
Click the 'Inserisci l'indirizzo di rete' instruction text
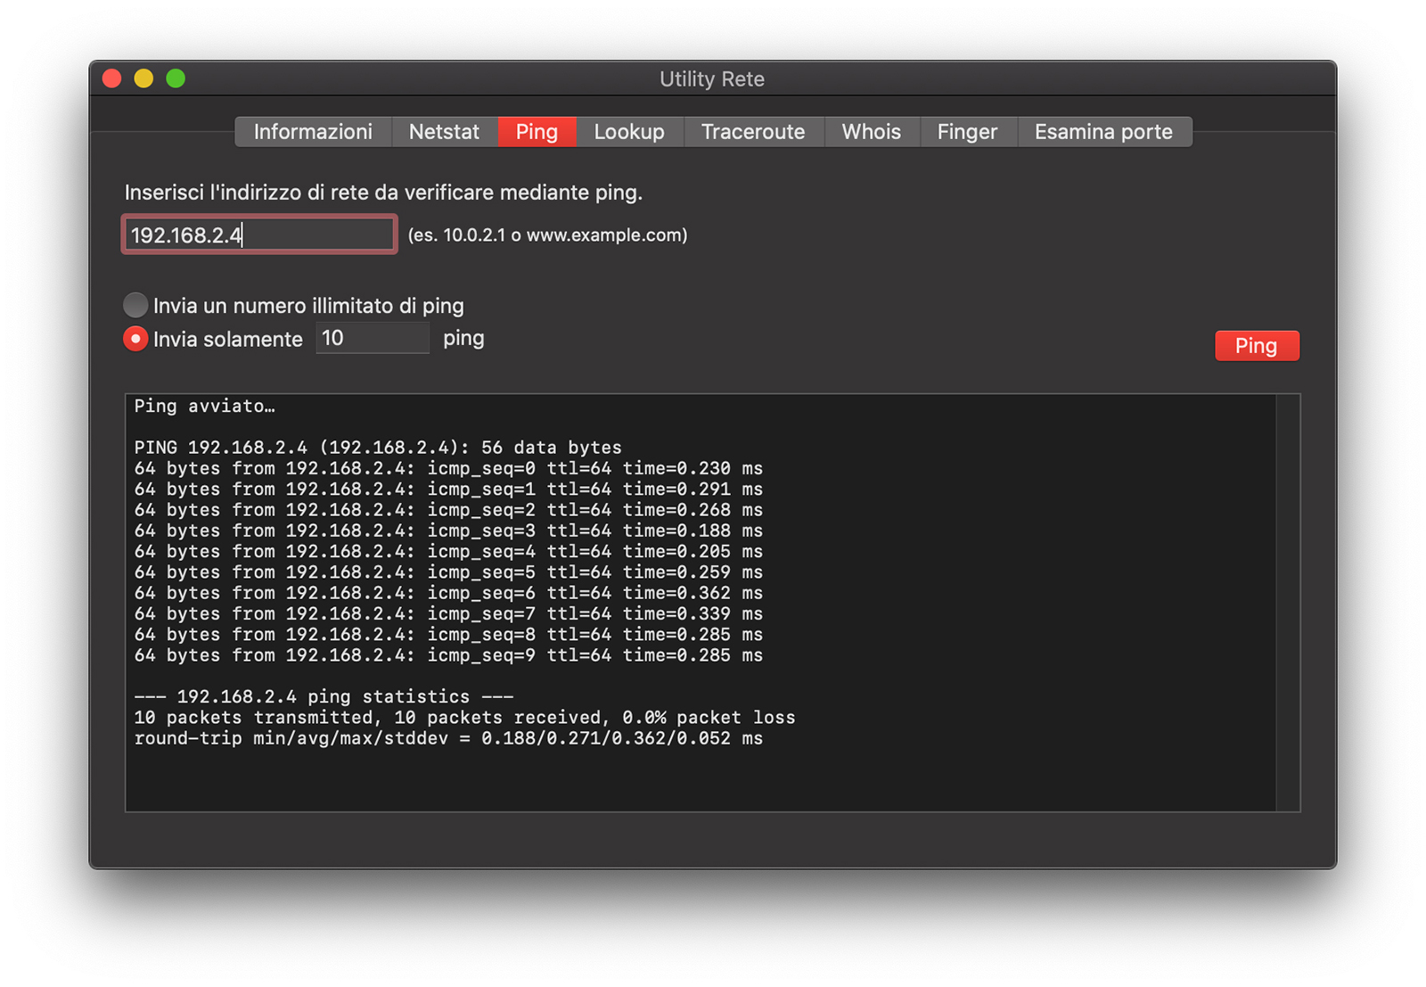point(383,193)
